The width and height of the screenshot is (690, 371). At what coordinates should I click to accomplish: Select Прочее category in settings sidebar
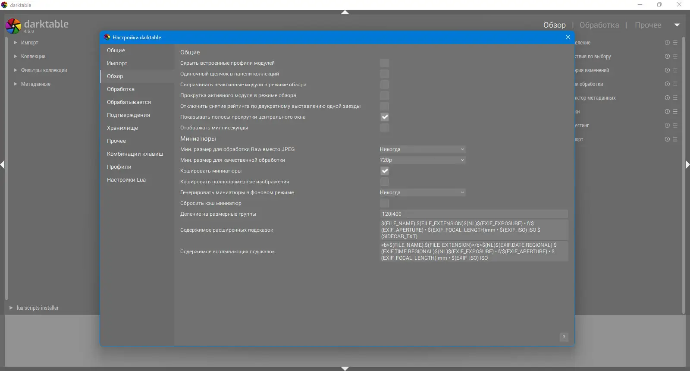tap(137, 141)
